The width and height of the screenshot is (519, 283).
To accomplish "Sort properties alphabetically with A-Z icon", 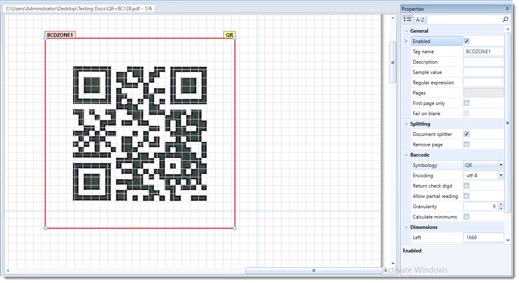I will coord(420,19).
